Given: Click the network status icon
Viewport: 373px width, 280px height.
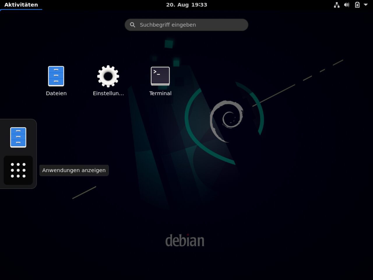Looking at the screenshot, I should click(337, 5).
